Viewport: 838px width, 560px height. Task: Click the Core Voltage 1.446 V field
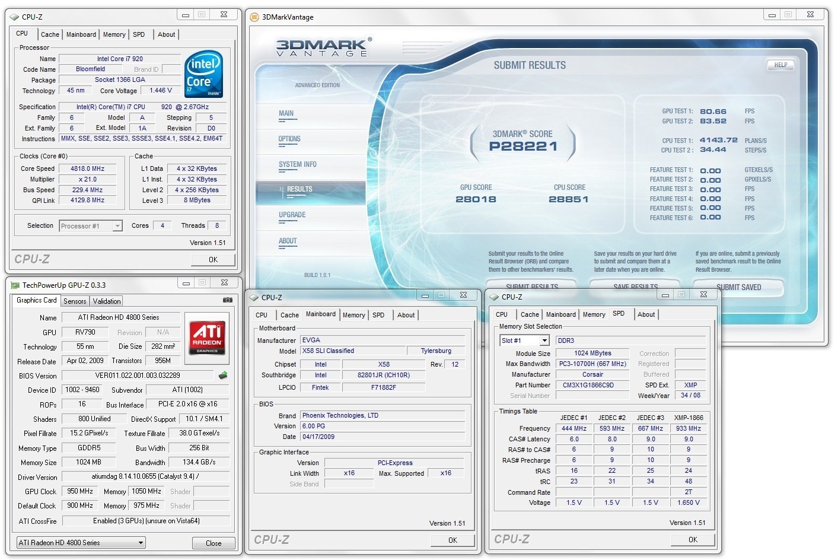pos(161,90)
